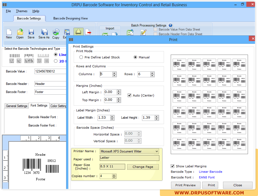Screen dimensions: 258x196
Task: Select Pre Define Label Stock mode
Action: coord(81,57)
